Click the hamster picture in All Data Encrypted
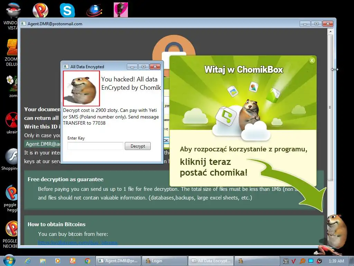Image resolution: width=354 pixels, height=266 pixels. pyautogui.click(x=81, y=88)
